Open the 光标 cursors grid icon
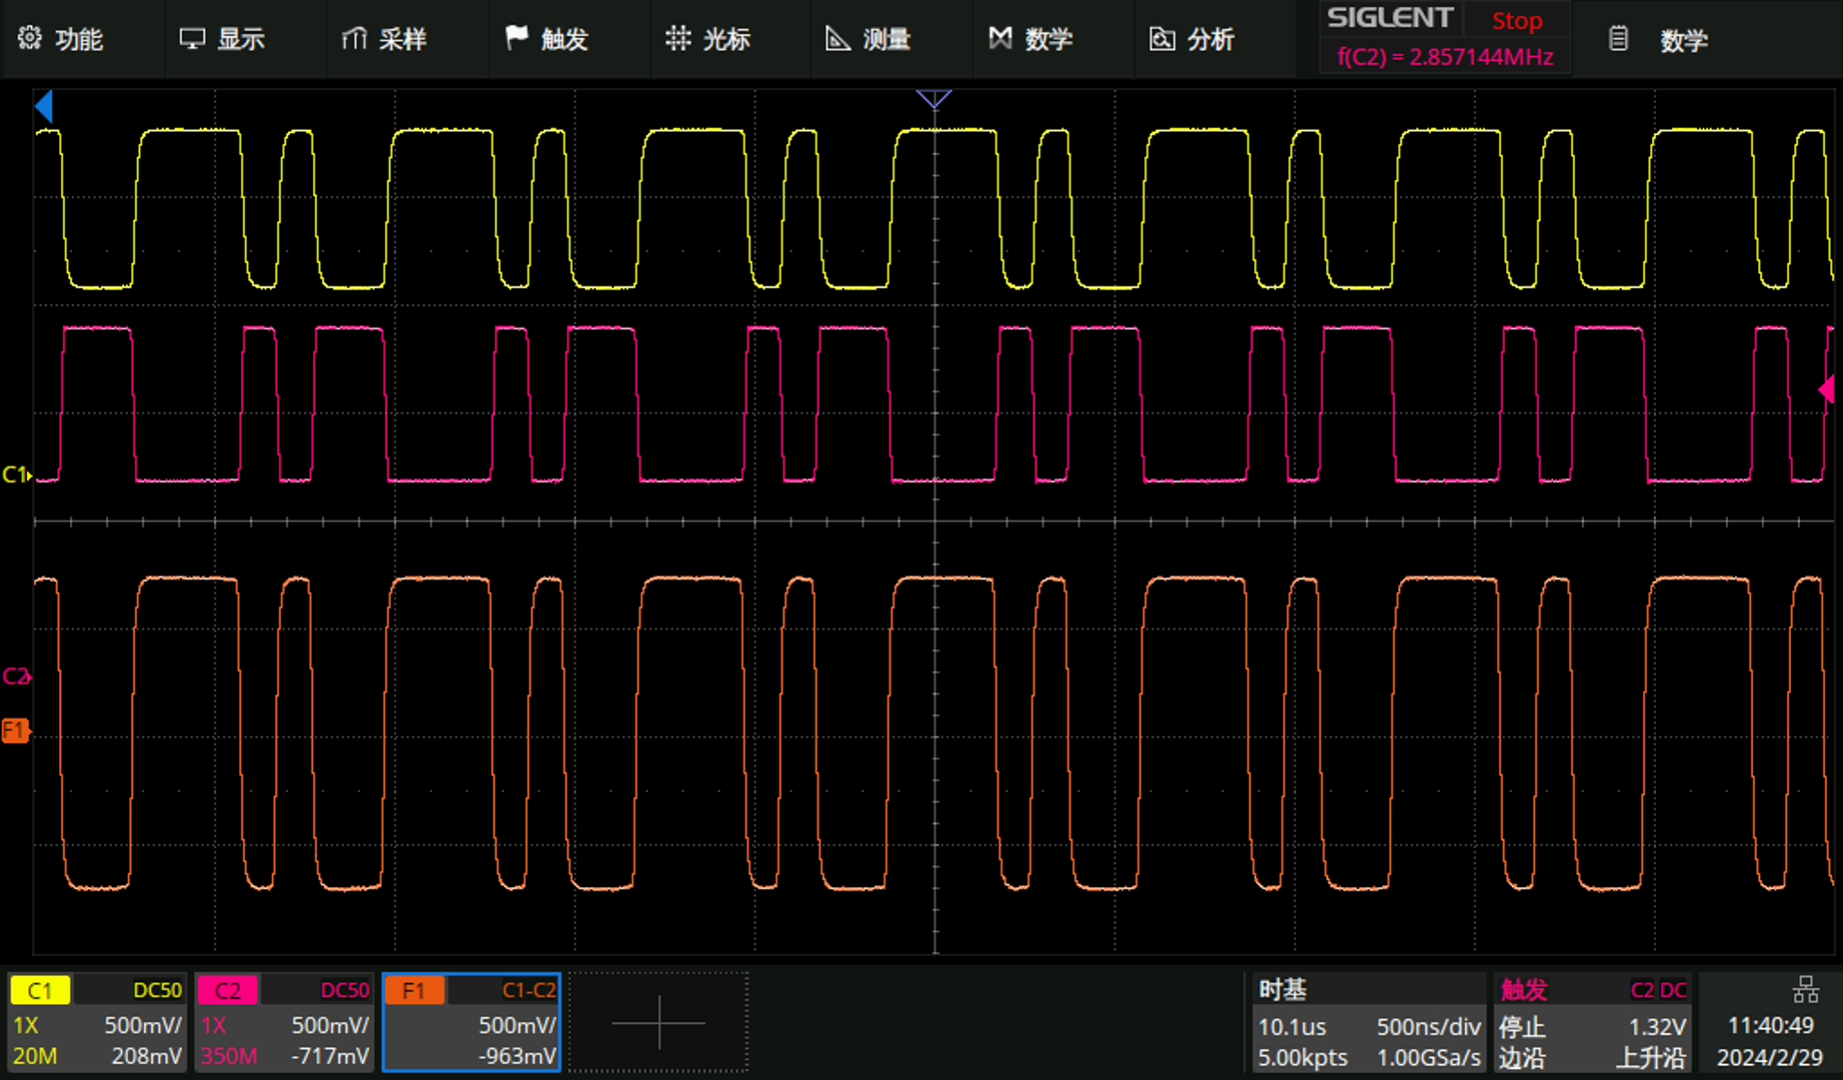 [678, 38]
